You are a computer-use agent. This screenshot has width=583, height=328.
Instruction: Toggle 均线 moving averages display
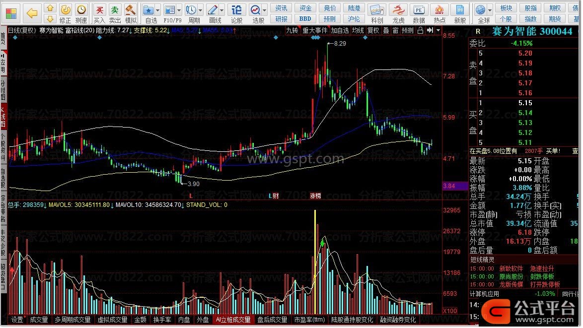tap(358, 30)
